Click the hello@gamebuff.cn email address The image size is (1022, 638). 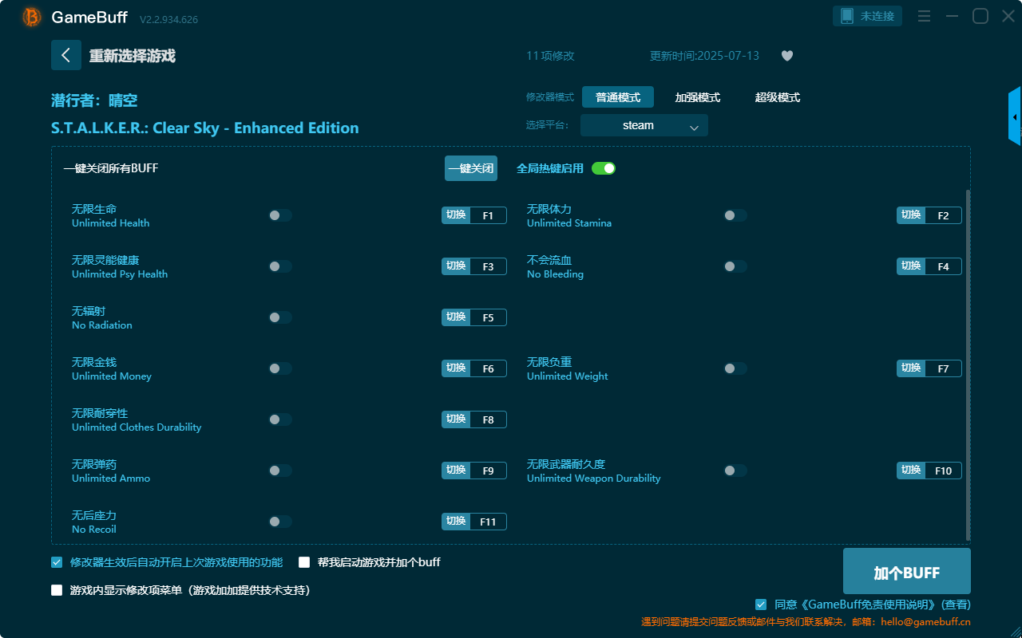click(926, 622)
